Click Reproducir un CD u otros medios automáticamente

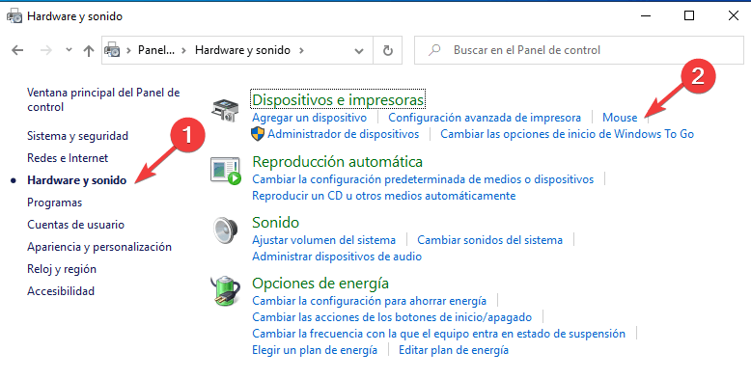coord(383,196)
